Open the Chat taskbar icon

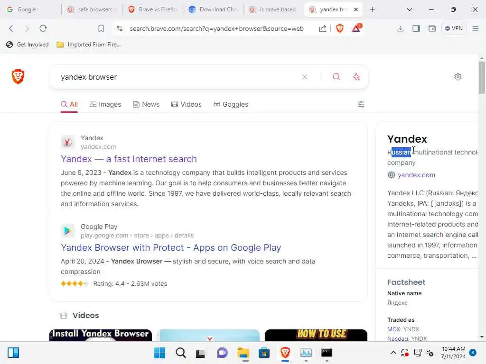point(222,353)
